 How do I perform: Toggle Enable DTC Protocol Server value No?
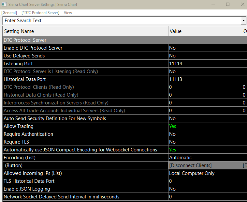tap(205, 48)
